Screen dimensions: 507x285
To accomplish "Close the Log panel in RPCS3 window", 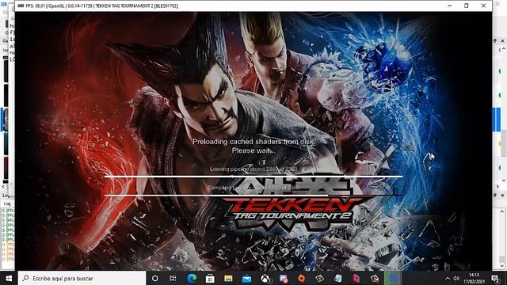I will (x=502, y=196).
